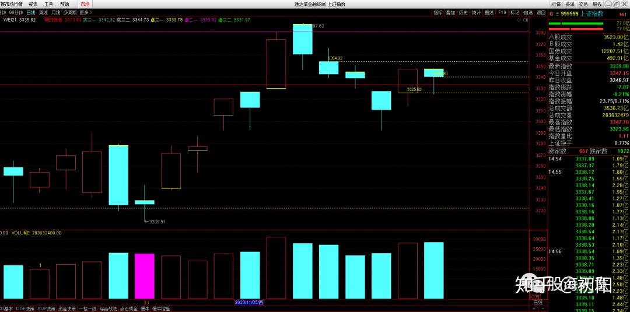The height and width of the screenshot is (312, 630).
Task: Click the 3325.62 price label on chart
Action: coord(414,89)
